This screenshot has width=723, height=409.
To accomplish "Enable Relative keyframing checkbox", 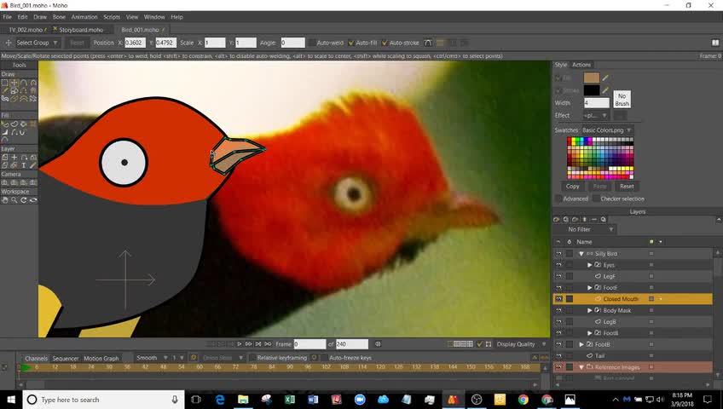I will point(252,358).
